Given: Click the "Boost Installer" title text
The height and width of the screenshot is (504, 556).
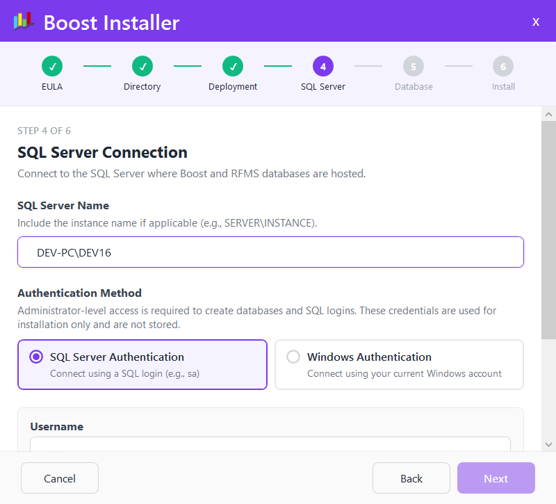Looking at the screenshot, I should point(112,23).
